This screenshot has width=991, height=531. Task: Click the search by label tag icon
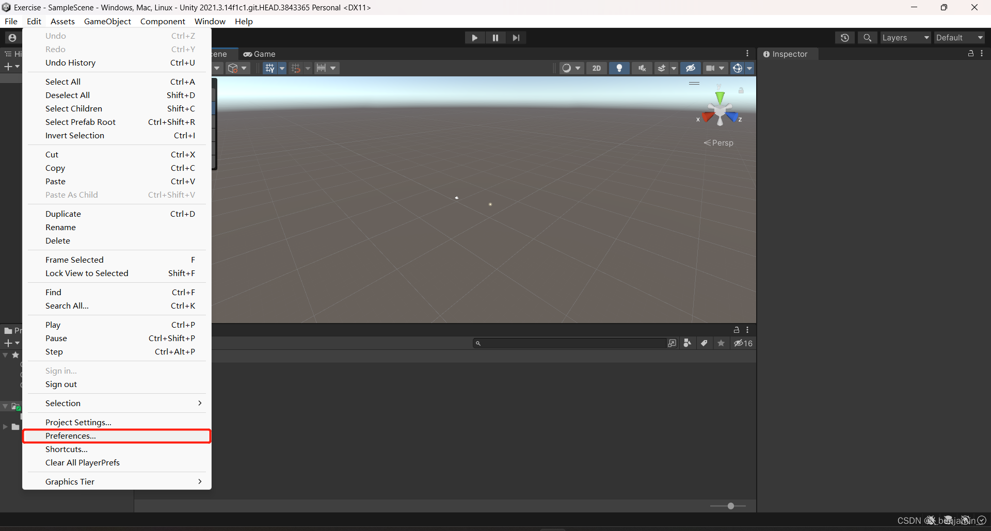click(705, 343)
